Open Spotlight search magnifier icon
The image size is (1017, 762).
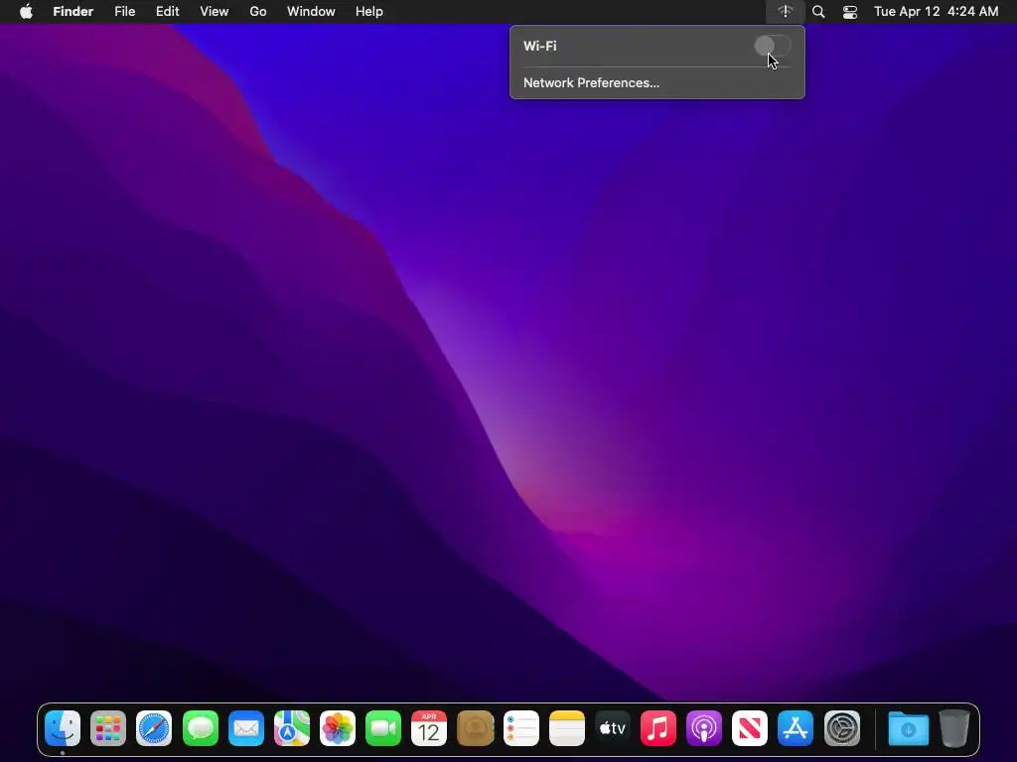tap(818, 12)
